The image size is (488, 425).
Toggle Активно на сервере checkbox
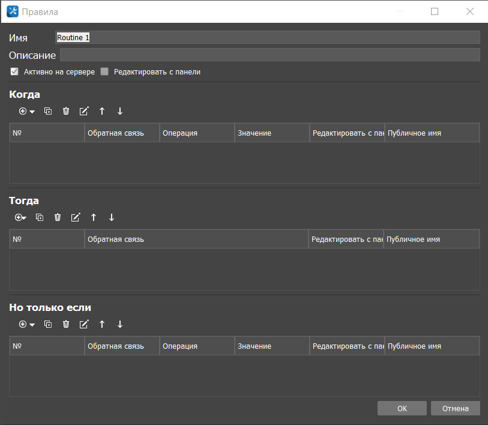[14, 71]
